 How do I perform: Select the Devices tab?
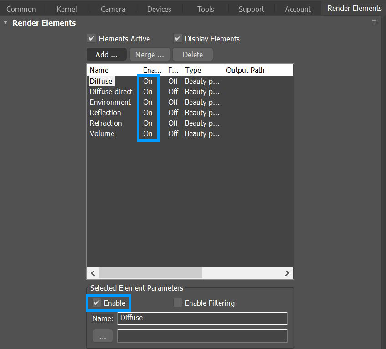click(x=159, y=8)
